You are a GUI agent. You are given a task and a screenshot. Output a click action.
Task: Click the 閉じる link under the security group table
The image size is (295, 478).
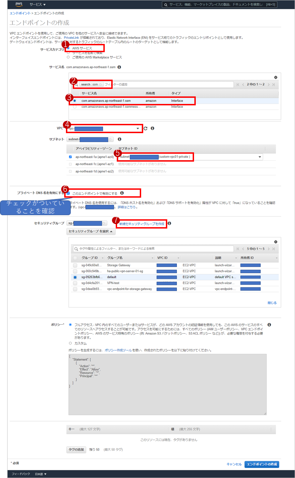[x=272, y=303]
